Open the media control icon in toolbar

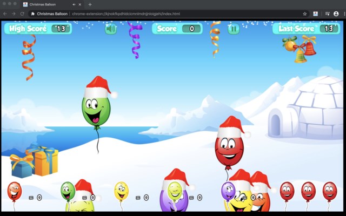coord(327,13)
